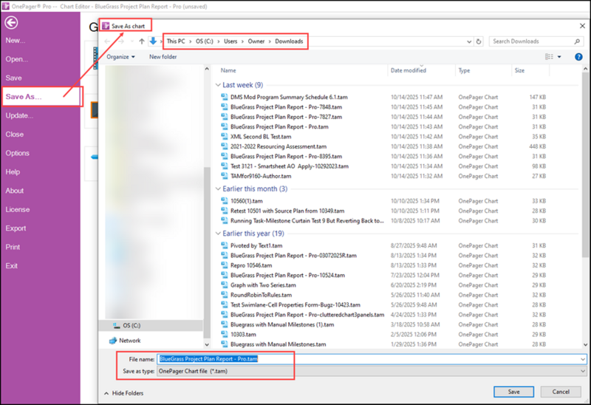This screenshot has width=591, height=405.
Task: Click the New folder button
Action: click(x=163, y=57)
